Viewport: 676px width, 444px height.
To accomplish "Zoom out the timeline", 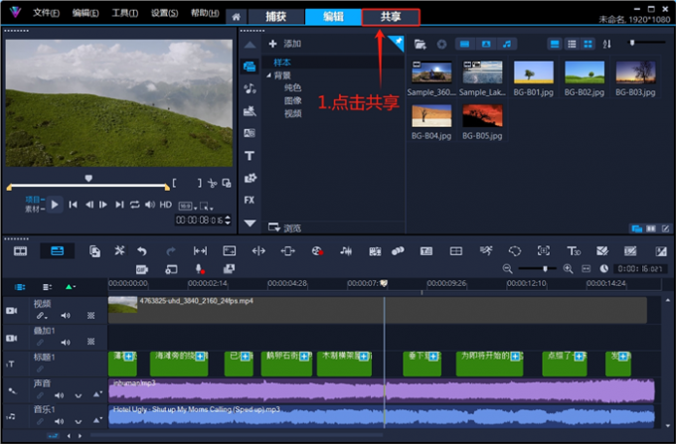I will pos(507,269).
